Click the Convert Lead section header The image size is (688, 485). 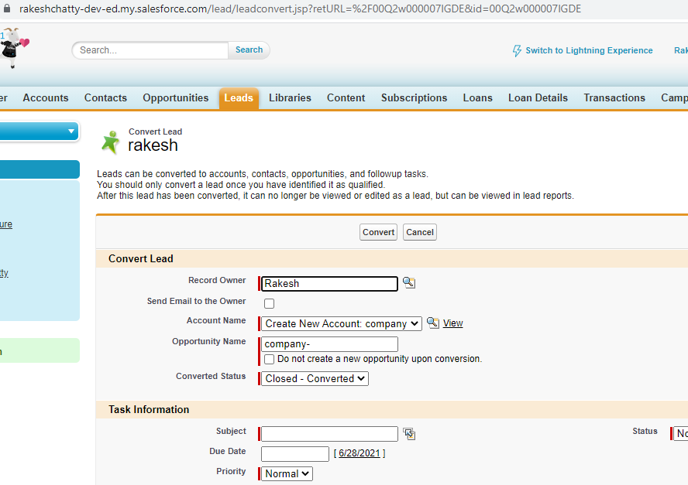[x=141, y=258]
